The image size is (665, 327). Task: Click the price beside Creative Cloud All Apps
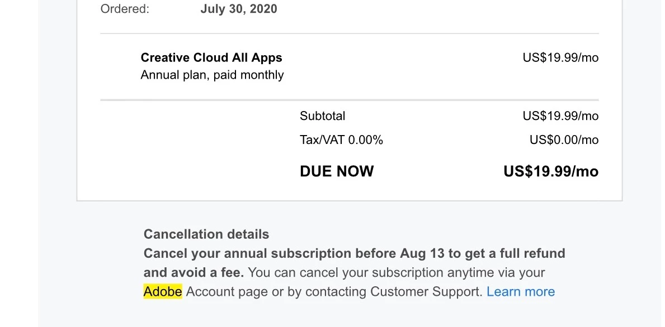point(560,57)
